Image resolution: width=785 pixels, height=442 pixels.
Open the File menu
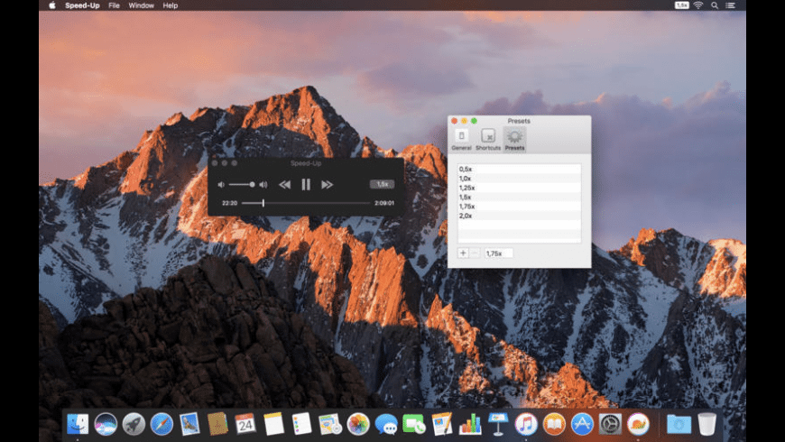coord(115,5)
